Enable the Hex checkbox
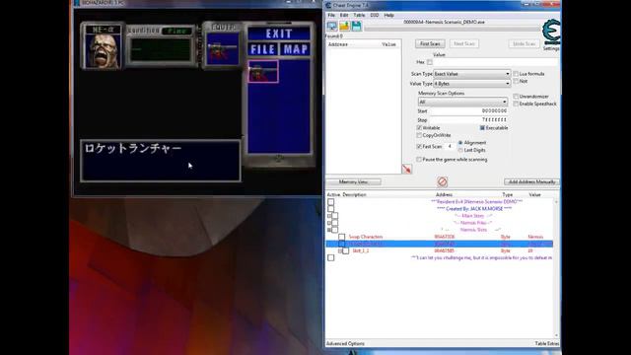Image resolution: width=631 pixels, height=355 pixels. coord(430,62)
